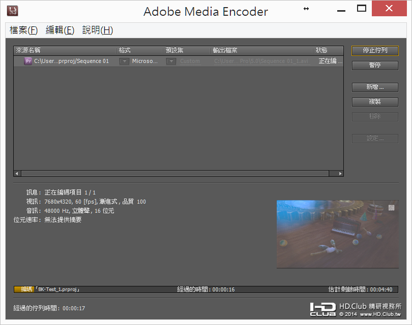Click the Microso... format text
This screenshot has height=325, width=412.
[145, 61]
